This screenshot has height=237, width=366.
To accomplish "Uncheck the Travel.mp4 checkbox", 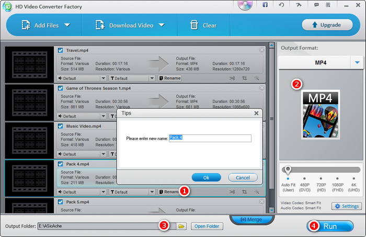I will (x=61, y=50).
